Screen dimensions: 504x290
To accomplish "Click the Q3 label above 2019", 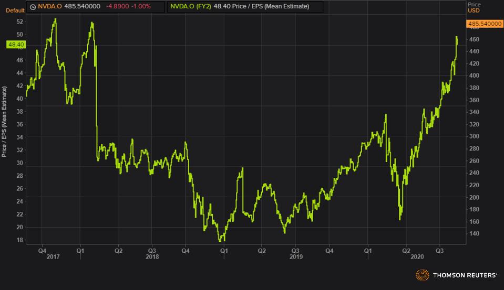I will coord(295,251).
